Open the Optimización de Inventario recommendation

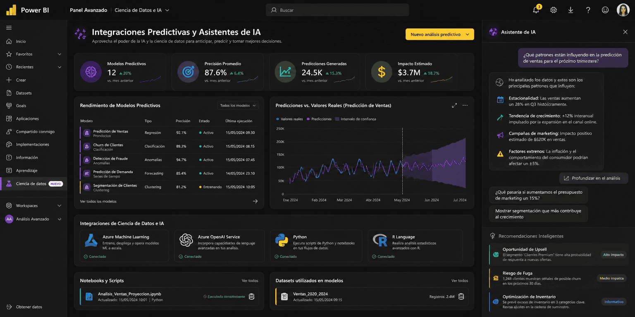point(558,302)
